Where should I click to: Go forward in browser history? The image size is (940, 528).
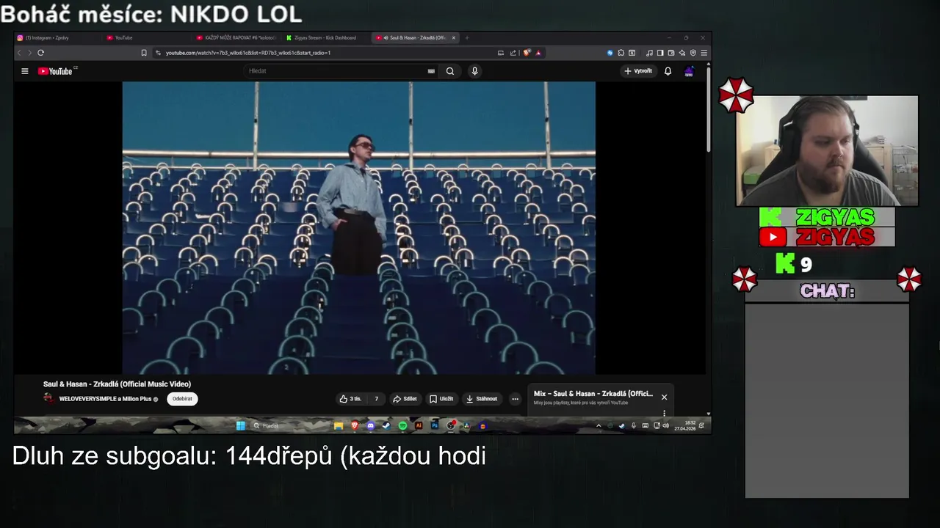pyautogui.click(x=29, y=53)
